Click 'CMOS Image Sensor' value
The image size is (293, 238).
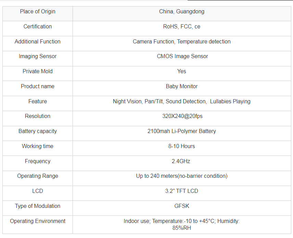182,56
